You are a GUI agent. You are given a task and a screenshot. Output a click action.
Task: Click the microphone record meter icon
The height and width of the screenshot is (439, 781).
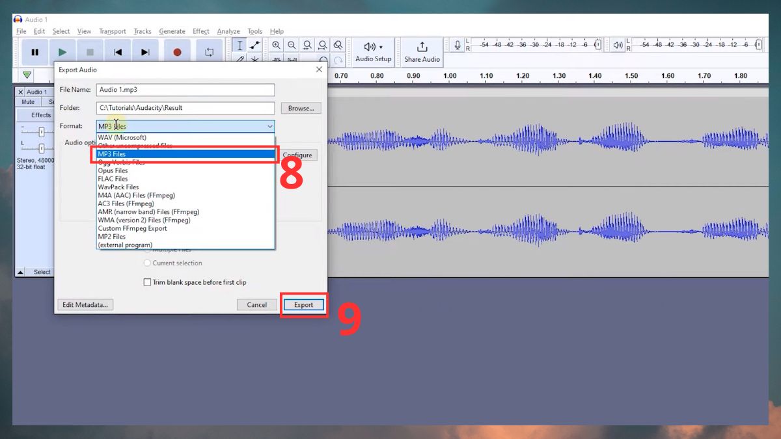pos(458,46)
